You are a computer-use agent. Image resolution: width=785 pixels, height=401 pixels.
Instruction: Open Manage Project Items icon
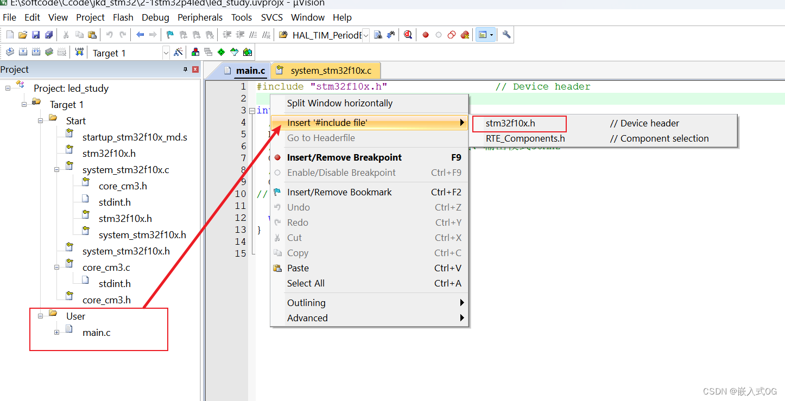[x=195, y=52]
